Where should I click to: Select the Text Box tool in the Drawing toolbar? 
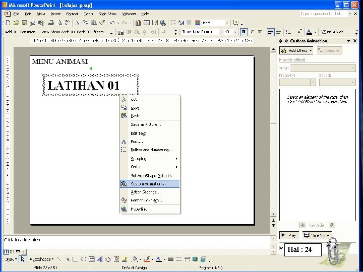coord(91,259)
